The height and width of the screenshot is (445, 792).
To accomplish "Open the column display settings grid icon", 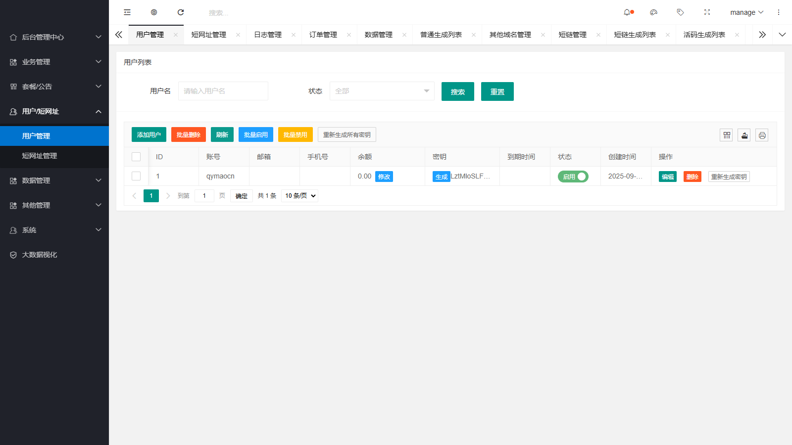I will tap(726, 134).
